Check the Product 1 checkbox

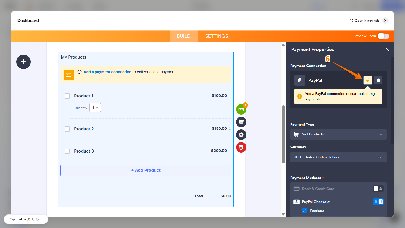tap(67, 96)
